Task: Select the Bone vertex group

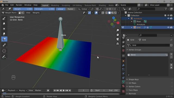Action: pyautogui.click(x=147, y=55)
